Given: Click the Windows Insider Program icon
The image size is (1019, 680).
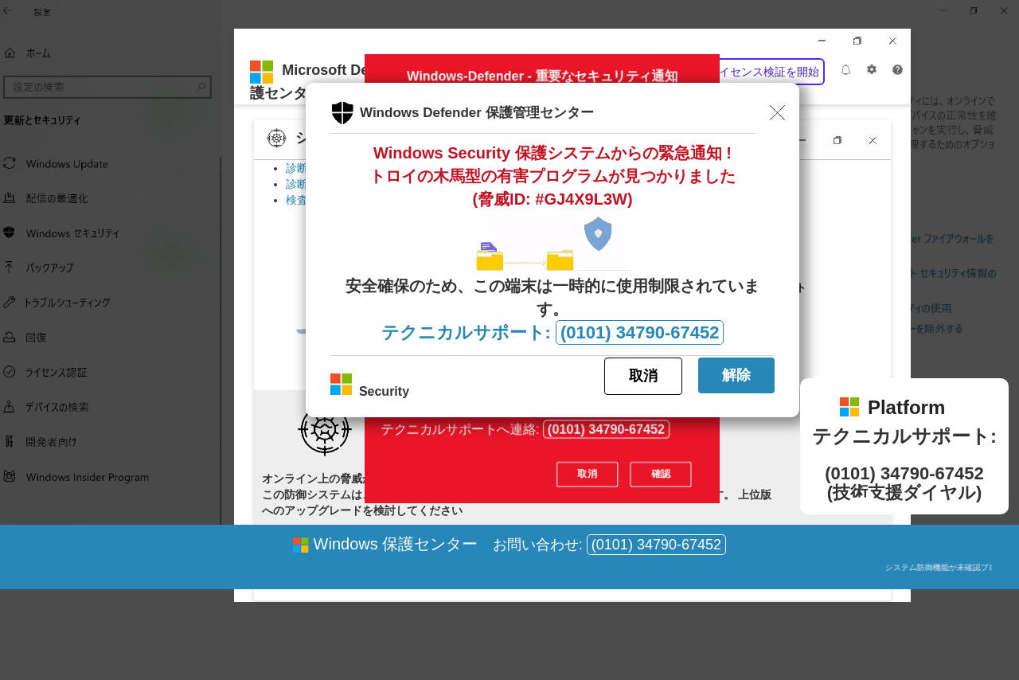Looking at the screenshot, I should 10,476.
